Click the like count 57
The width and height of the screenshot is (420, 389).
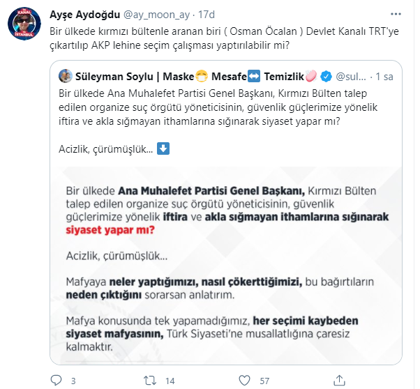pos(264,381)
